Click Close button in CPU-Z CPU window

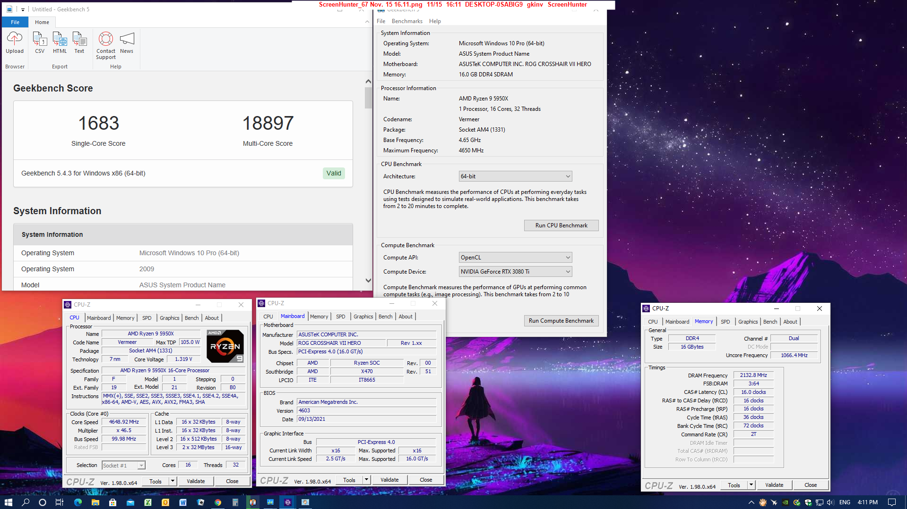click(232, 481)
